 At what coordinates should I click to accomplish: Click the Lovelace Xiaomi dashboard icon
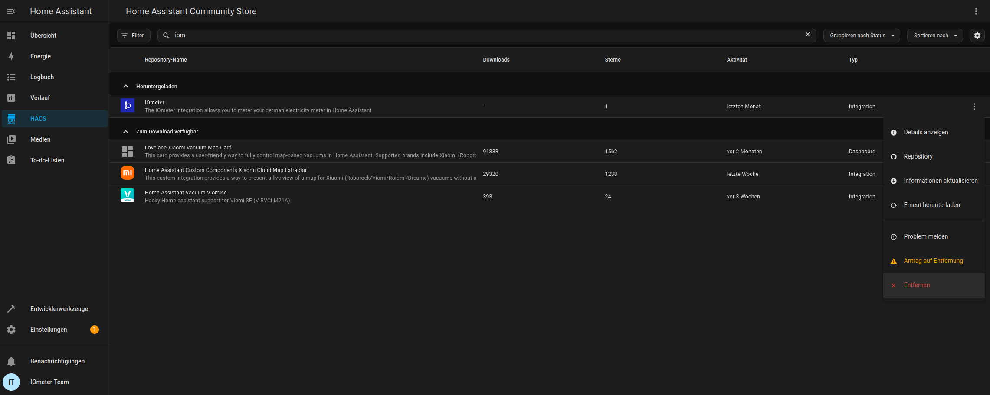click(128, 152)
